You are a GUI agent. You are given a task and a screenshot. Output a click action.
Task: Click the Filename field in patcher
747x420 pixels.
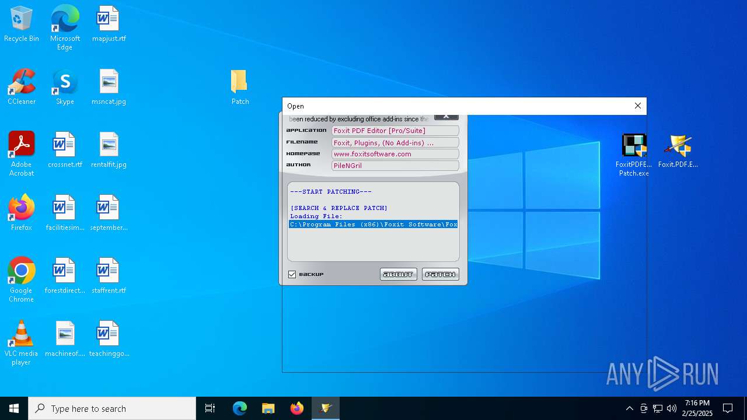395,142
